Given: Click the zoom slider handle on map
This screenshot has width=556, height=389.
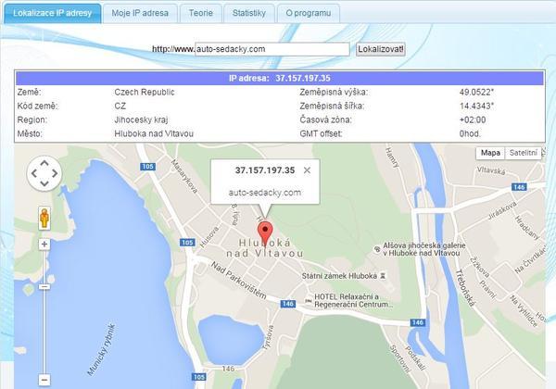Looking at the screenshot, I should pos(44,287).
